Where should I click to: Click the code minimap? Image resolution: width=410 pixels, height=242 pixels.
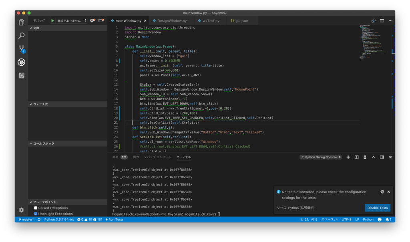coord(375,42)
